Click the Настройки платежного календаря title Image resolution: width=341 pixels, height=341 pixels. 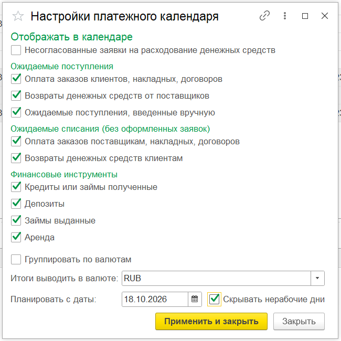pos(124,16)
